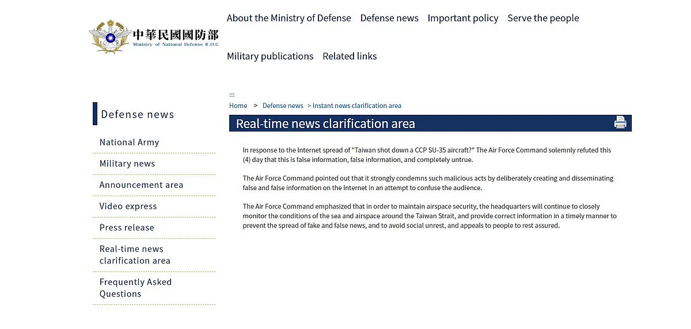
Task: Go to Home in breadcrumb
Action: (x=238, y=106)
